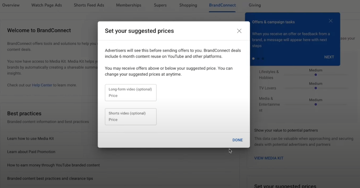Image resolution: width=360 pixels, height=188 pixels.
Task: Click VIEW MEDIA KIT
Action: click(x=268, y=158)
